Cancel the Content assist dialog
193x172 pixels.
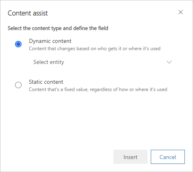(x=168, y=157)
